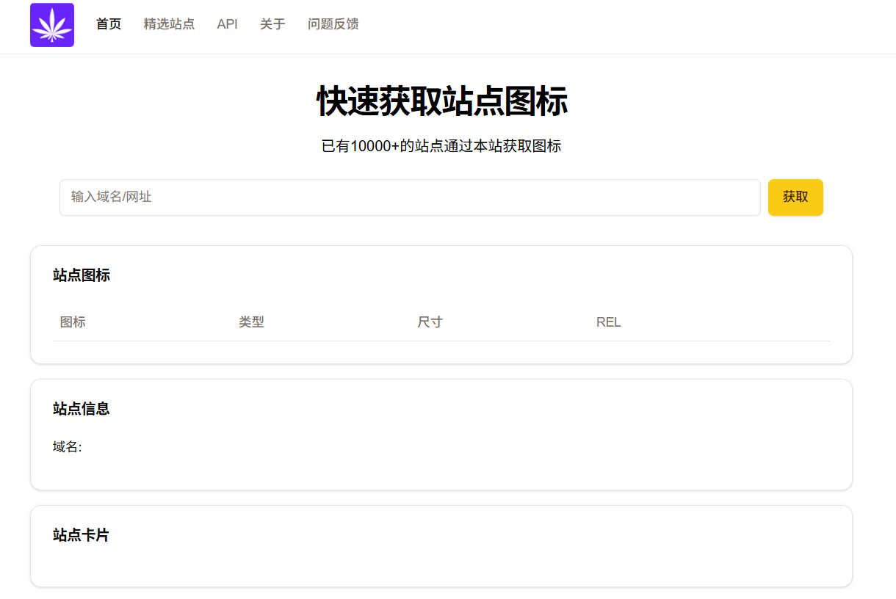Click the REL column header
This screenshot has width=896, height=599.
point(609,322)
